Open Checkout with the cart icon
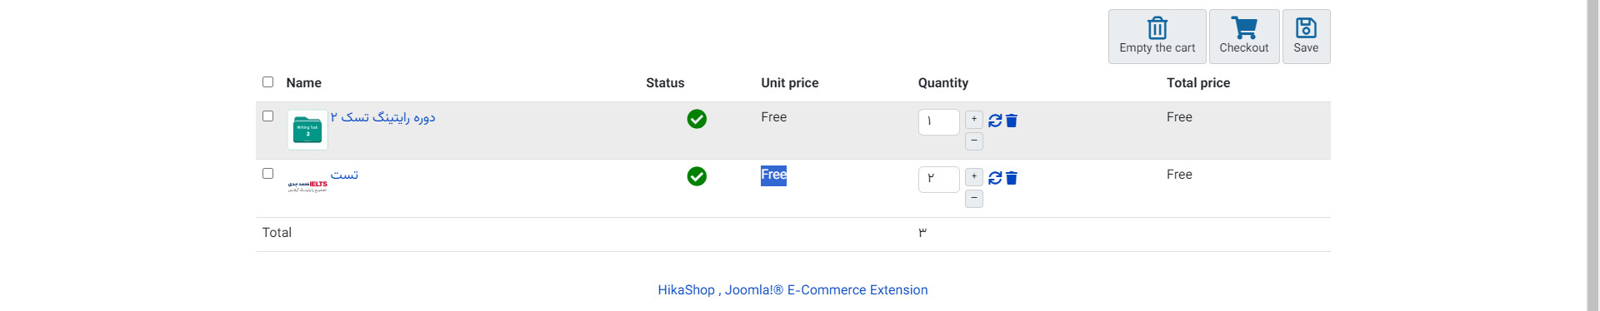 pyautogui.click(x=1243, y=37)
